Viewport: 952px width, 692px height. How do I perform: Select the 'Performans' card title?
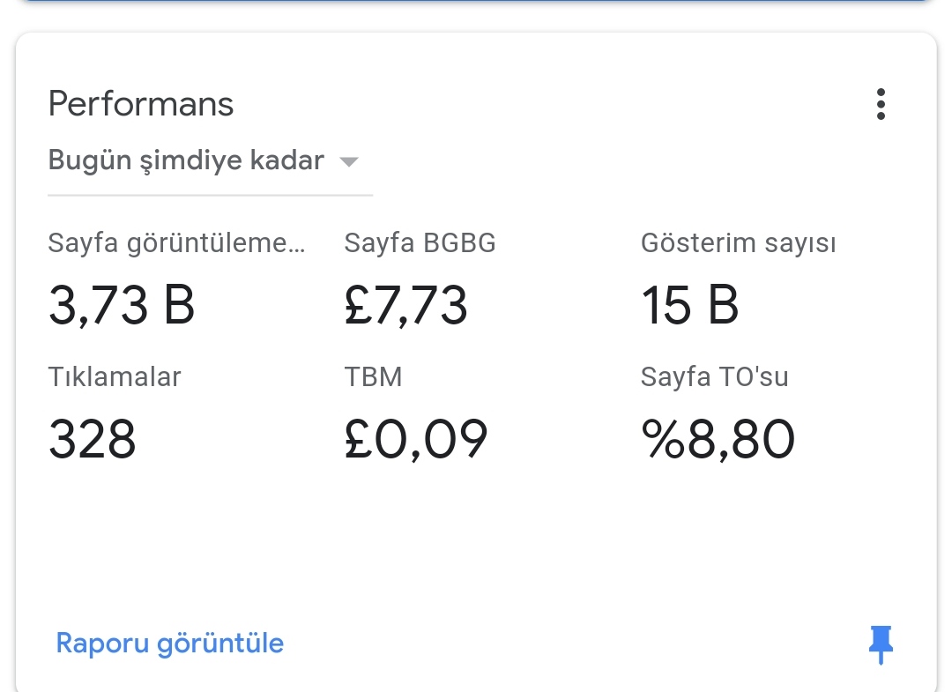[x=141, y=104]
